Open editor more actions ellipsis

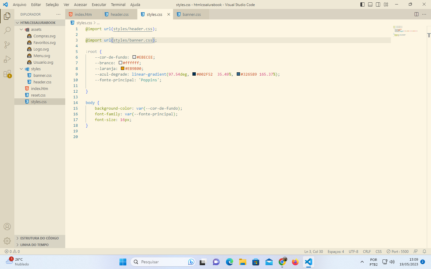[424, 14]
